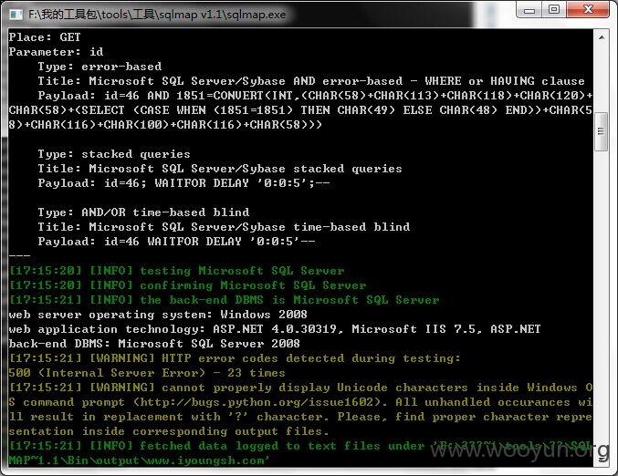Image resolution: width=618 pixels, height=476 pixels.
Task: Maximize the sqlmap.exe console window
Action: [554, 9]
